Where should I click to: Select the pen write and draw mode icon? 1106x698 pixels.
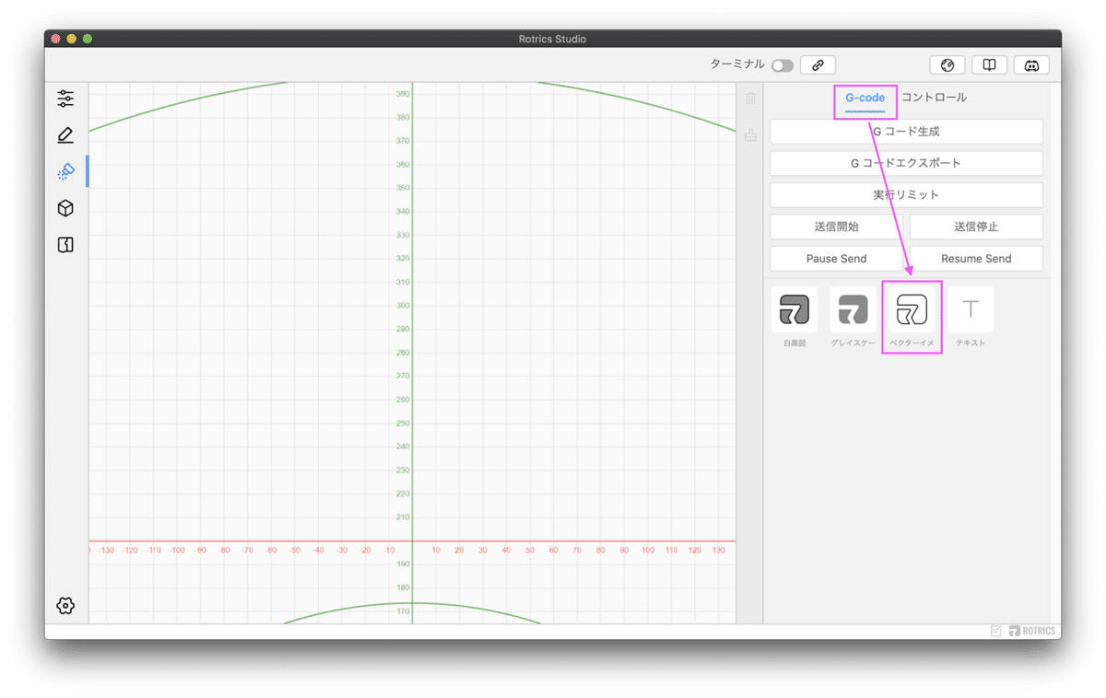click(x=65, y=135)
